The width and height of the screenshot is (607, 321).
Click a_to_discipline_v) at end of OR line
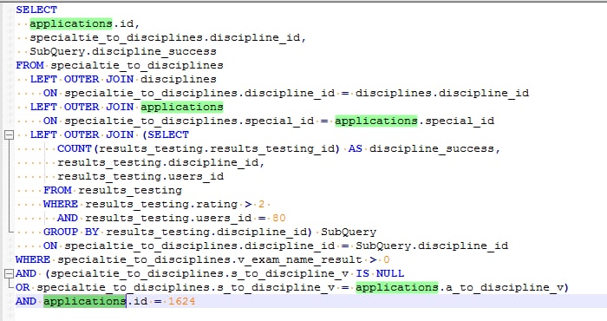tap(507, 287)
